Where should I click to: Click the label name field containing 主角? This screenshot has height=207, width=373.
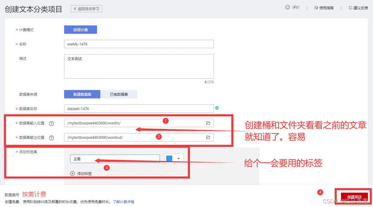115,159
